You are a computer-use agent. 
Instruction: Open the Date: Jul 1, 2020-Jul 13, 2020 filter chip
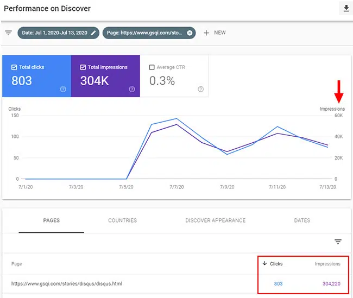[54, 33]
